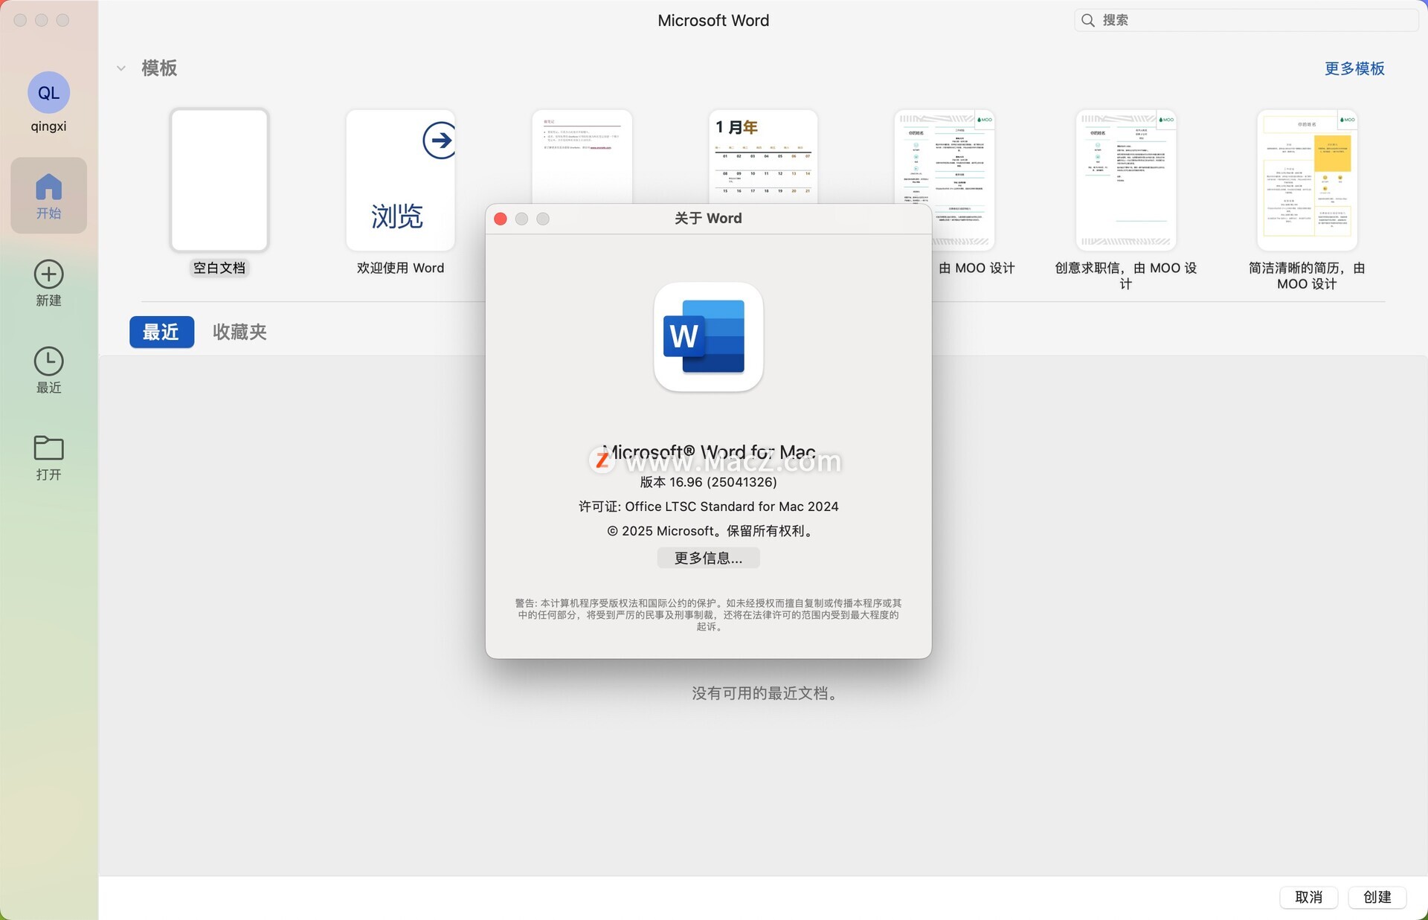
Task: Click the 更多信息... button
Action: click(708, 558)
